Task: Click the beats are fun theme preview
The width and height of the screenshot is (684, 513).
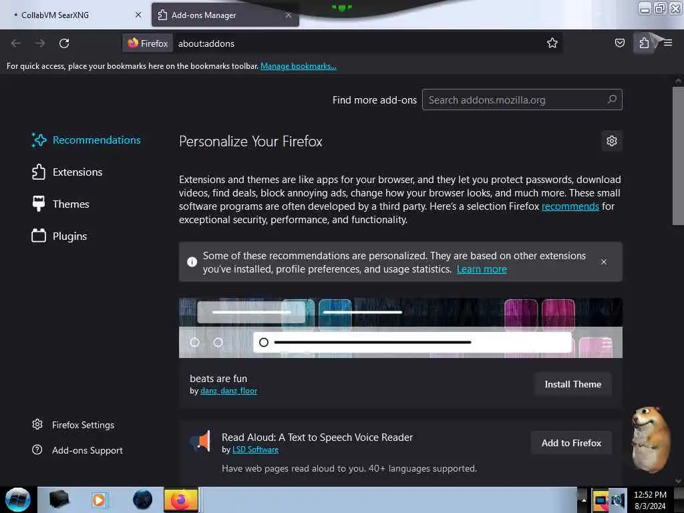Action: pyautogui.click(x=401, y=327)
